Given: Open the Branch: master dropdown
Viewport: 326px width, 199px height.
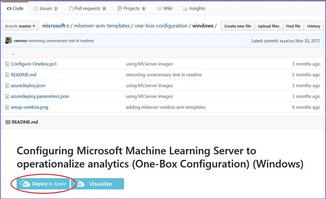Looking at the screenshot, I should tap(20, 26).
